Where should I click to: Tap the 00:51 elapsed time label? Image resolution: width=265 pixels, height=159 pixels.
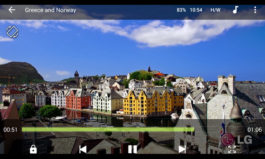(x=10, y=130)
